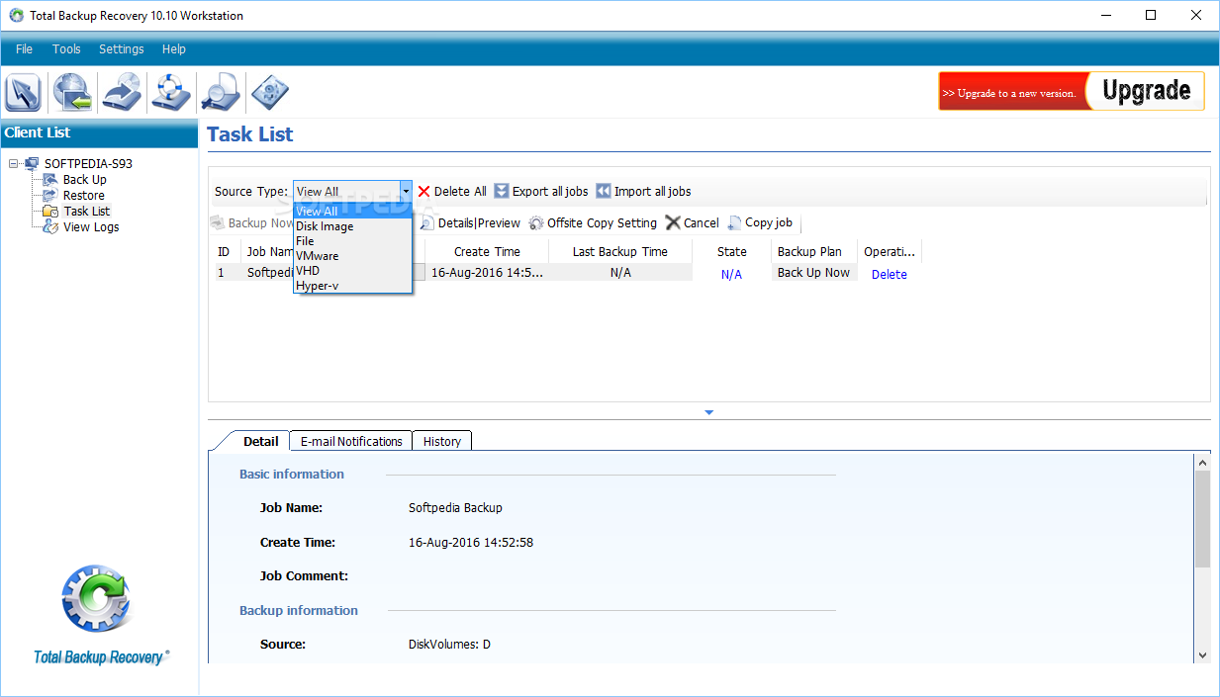
Task: Choose Hyper-v in Source Type list
Action: [x=352, y=286]
